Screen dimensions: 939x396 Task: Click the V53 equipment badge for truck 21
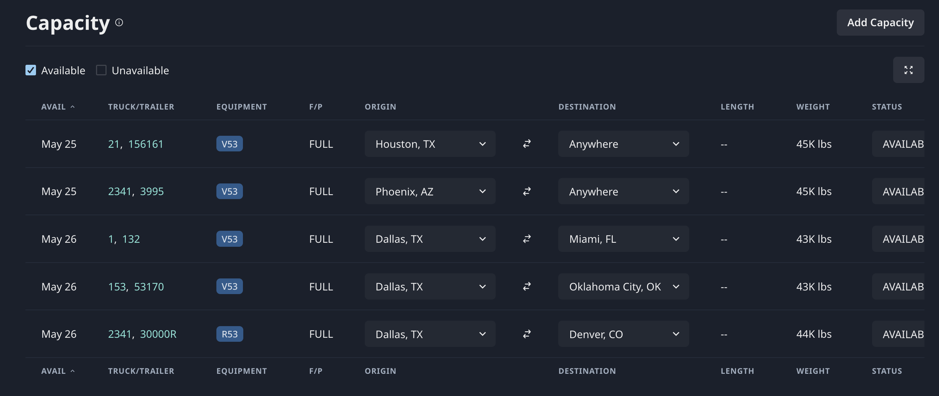pos(229,144)
